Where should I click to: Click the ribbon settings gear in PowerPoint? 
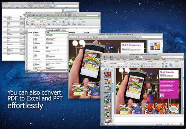pos(182,60)
